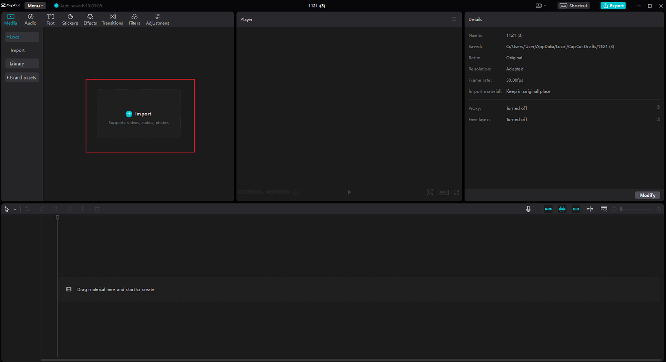Click the Undo icon
666x362 pixels.
(28, 209)
